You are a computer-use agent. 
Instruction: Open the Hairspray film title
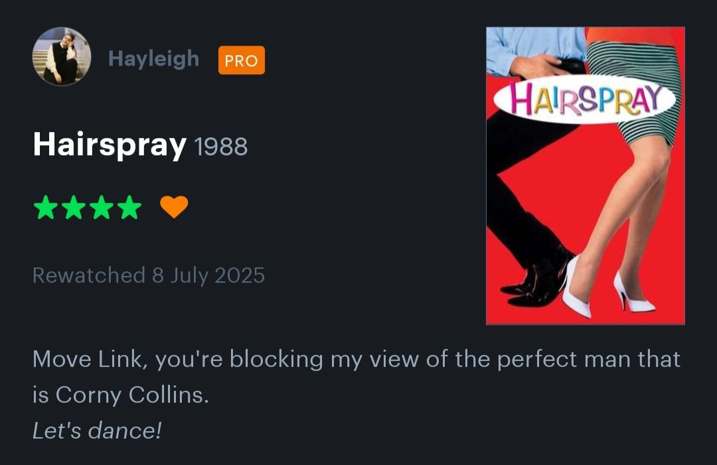(x=110, y=145)
